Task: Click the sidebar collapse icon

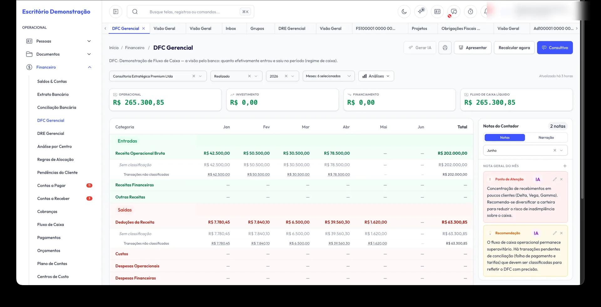Action: 116,12
